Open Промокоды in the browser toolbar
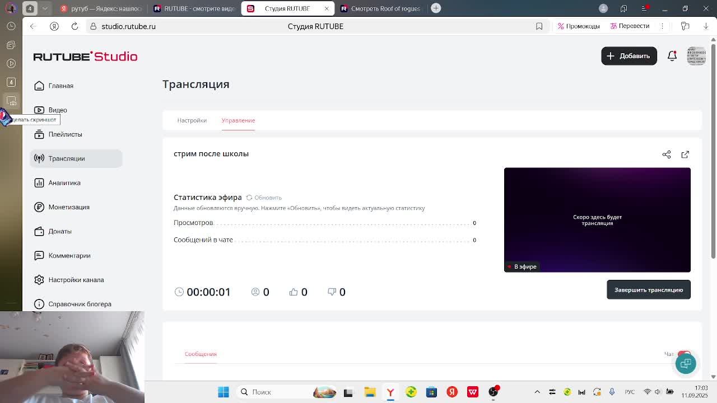This screenshot has width=717, height=403. [579, 26]
